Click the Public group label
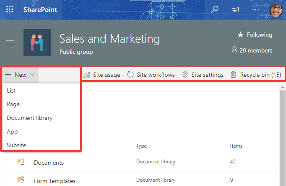Viewport: 286px width, 186px height. click(x=76, y=52)
